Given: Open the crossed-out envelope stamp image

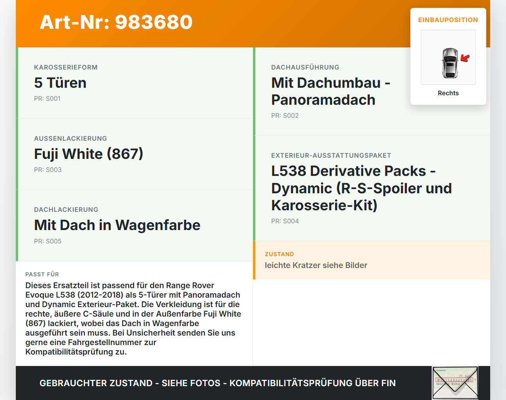Looking at the screenshot, I should tap(455, 383).
